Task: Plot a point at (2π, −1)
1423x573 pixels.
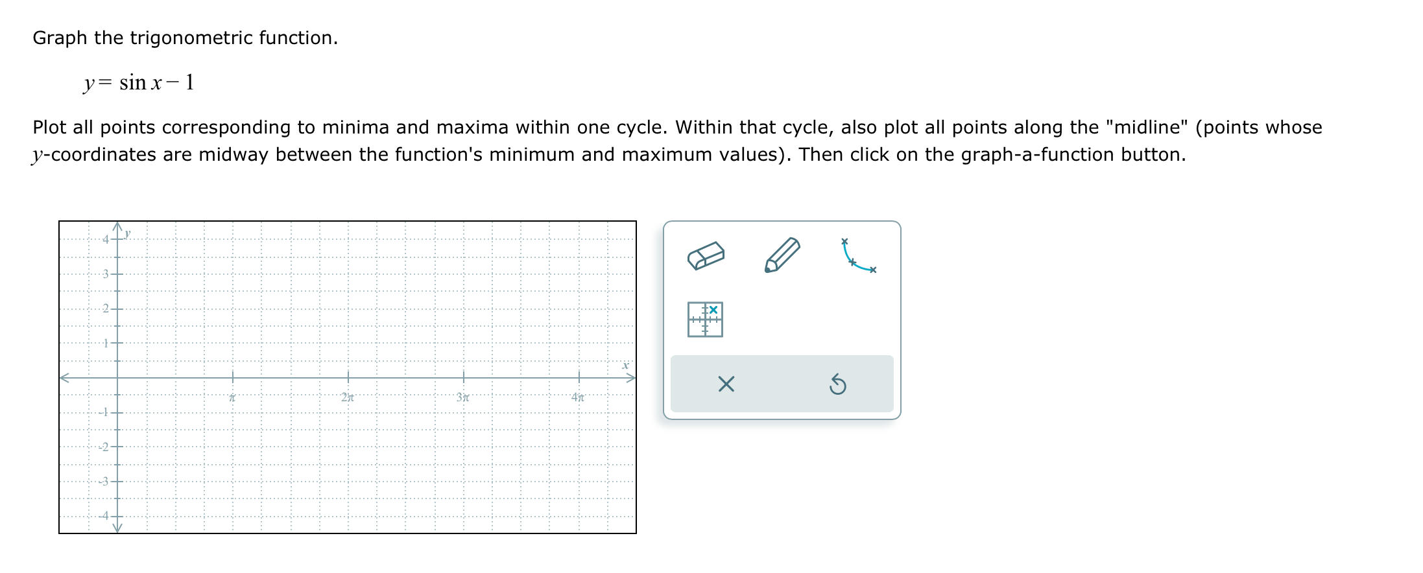Action: click(348, 412)
